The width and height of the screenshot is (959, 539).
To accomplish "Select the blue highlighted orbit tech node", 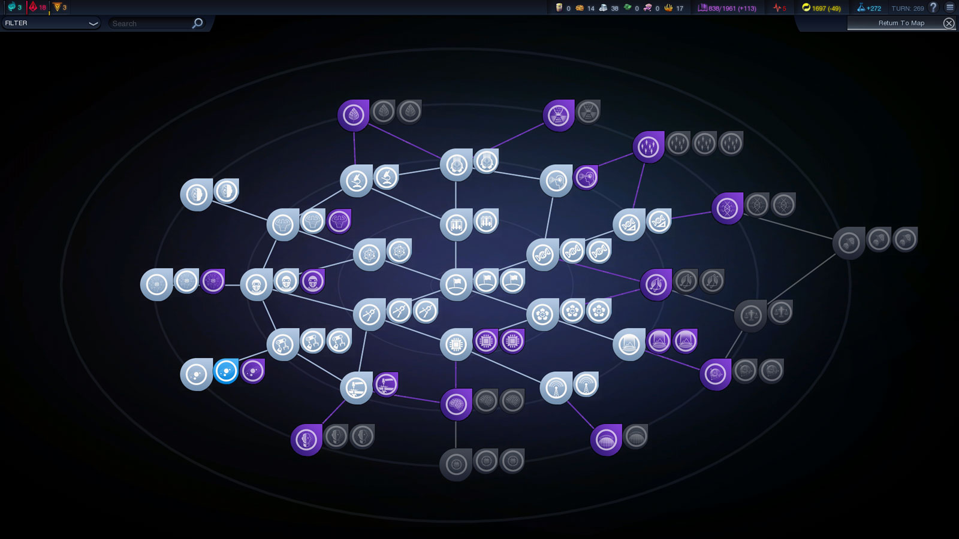I will pos(226,371).
